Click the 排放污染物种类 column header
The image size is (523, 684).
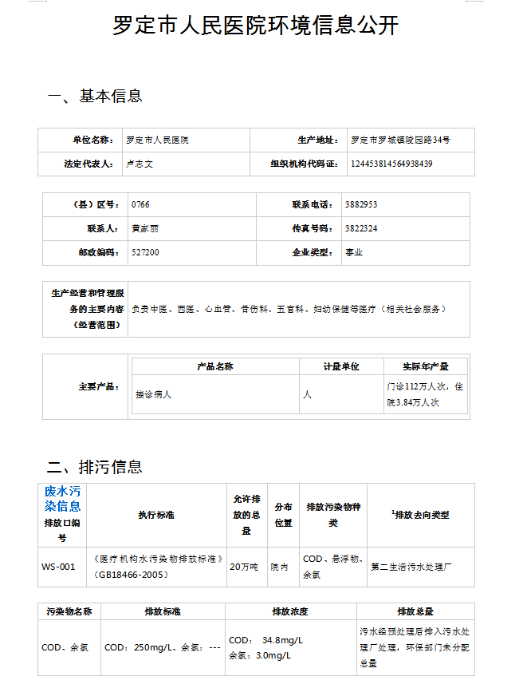(x=333, y=515)
